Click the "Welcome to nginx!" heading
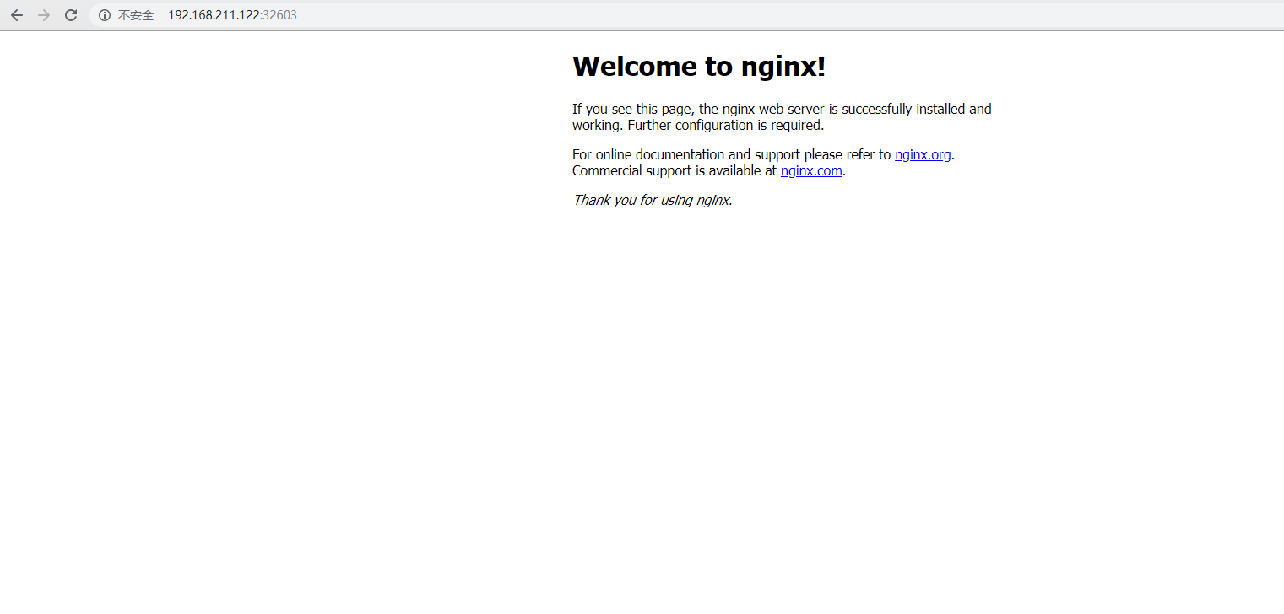The width and height of the screenshot is (1284, 614). tap(699, 66)
